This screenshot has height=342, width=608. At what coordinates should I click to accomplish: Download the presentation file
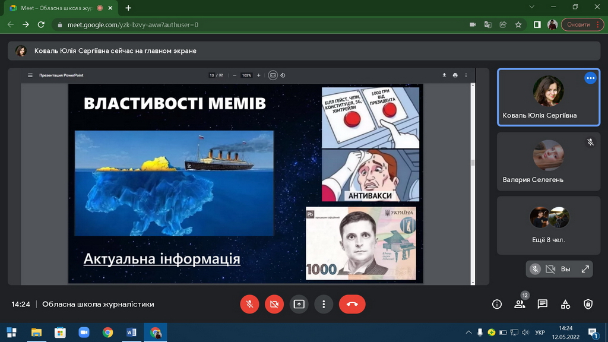click(444, 75)
